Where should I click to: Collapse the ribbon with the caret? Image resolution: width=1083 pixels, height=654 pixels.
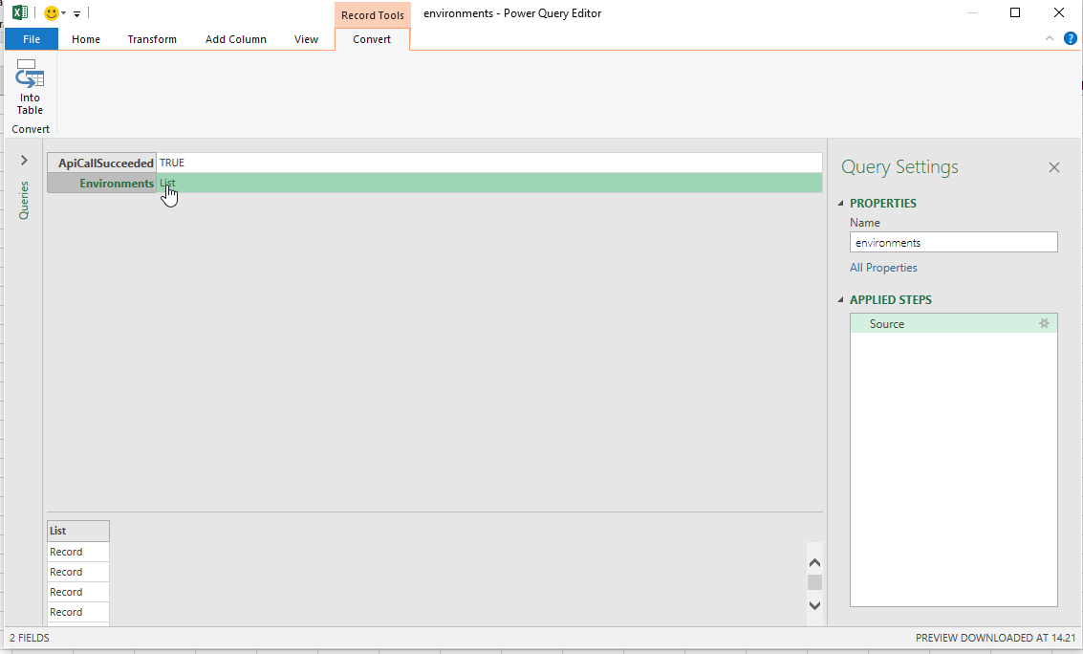click(1050, 38)
